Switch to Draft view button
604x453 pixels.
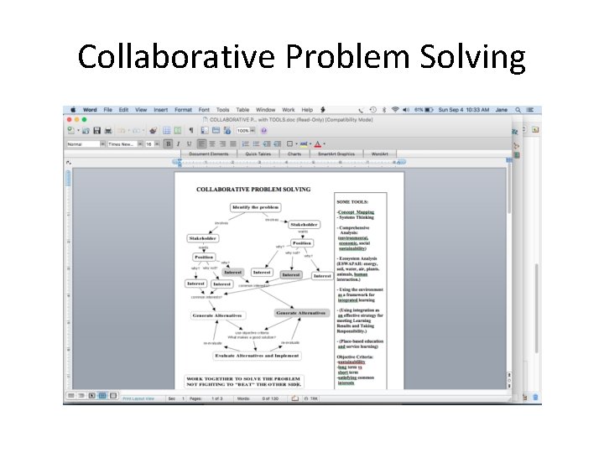point(71,396)
